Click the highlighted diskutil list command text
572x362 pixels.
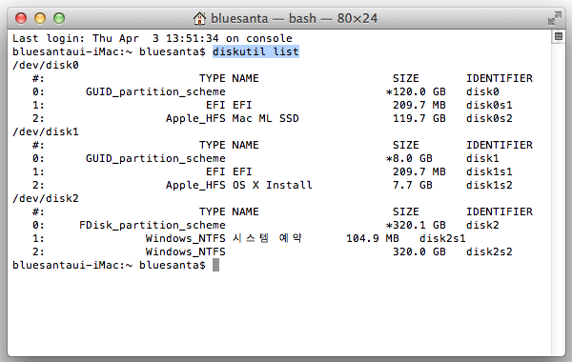click(255, 51)
